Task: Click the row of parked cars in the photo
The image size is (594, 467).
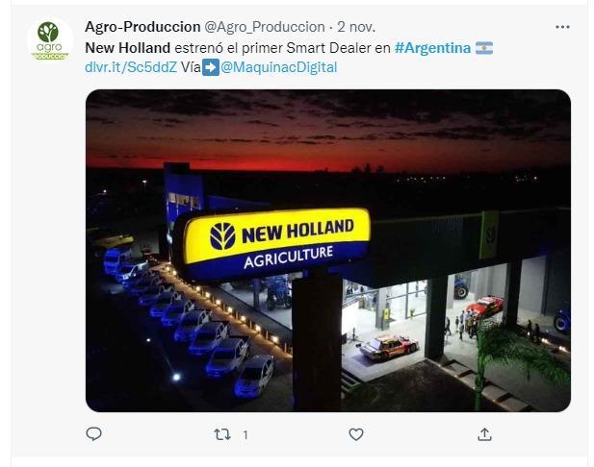Action: (194, 325)
